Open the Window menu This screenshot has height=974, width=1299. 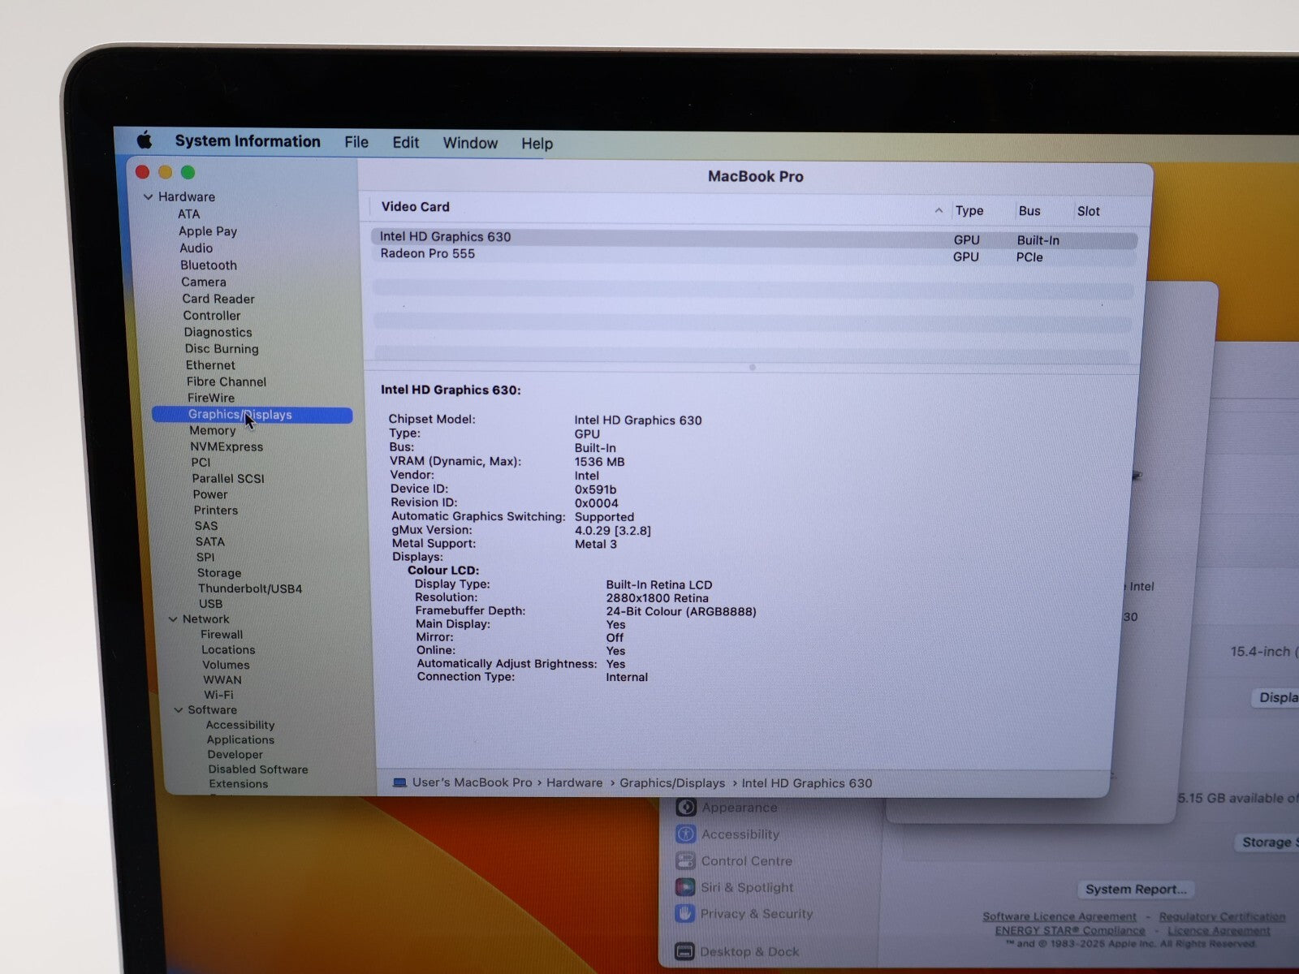click(x=470, y=143)
